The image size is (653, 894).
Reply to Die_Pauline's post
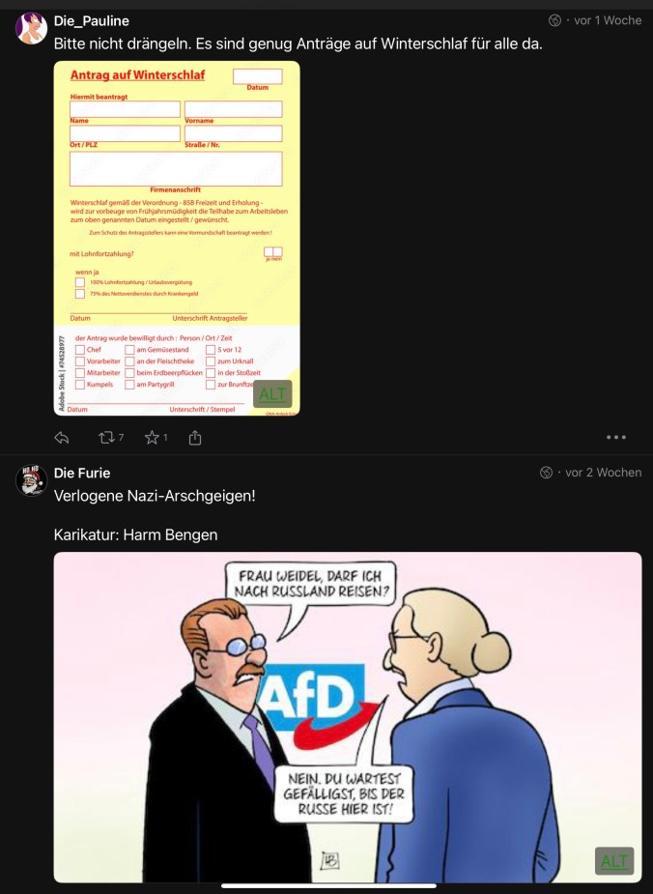[x=62, y=438]
